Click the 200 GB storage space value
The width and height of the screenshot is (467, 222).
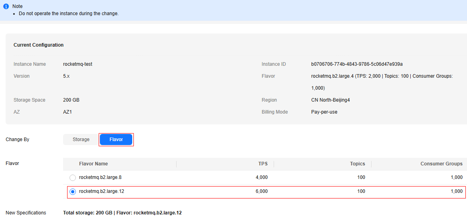click(x=71, y=100)
